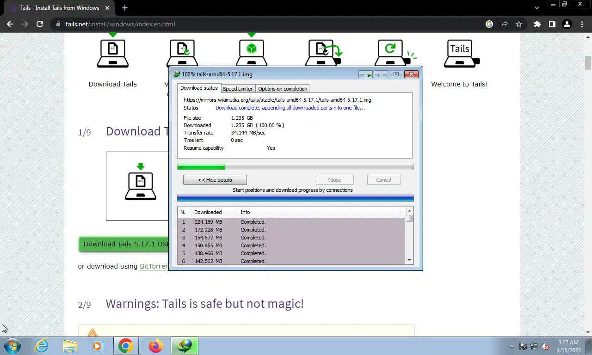This screenshot has width=592, height=355.
Task: Click the Cancel button in download dialog
Action: [x=383, y=180]
